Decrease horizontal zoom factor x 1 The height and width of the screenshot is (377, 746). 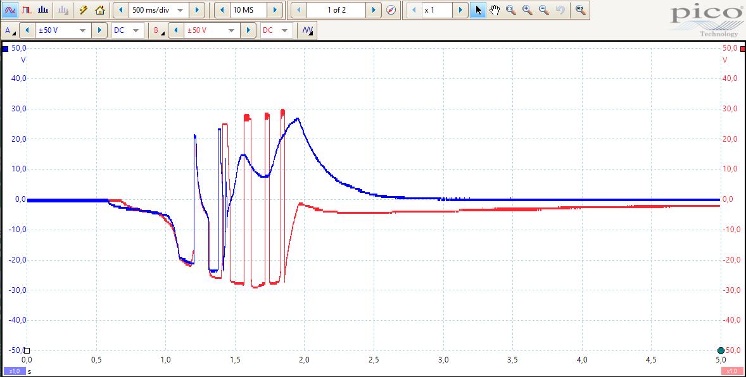coord(414,9)
